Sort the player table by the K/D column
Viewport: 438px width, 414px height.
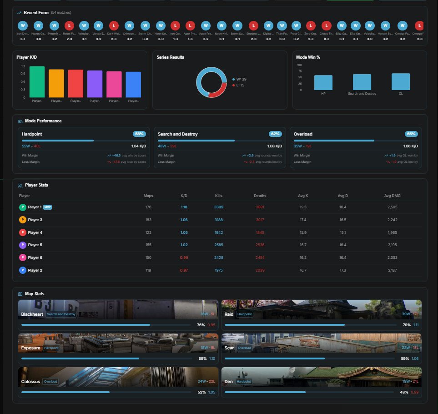(184, 196)
